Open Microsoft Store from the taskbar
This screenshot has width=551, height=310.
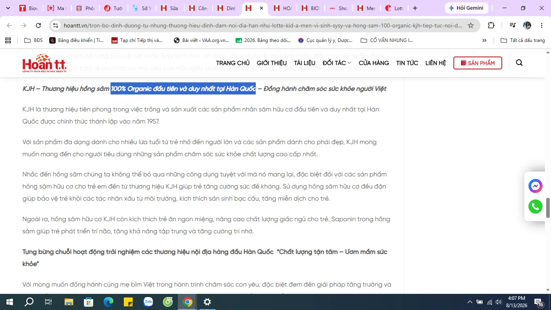(89, 302)
